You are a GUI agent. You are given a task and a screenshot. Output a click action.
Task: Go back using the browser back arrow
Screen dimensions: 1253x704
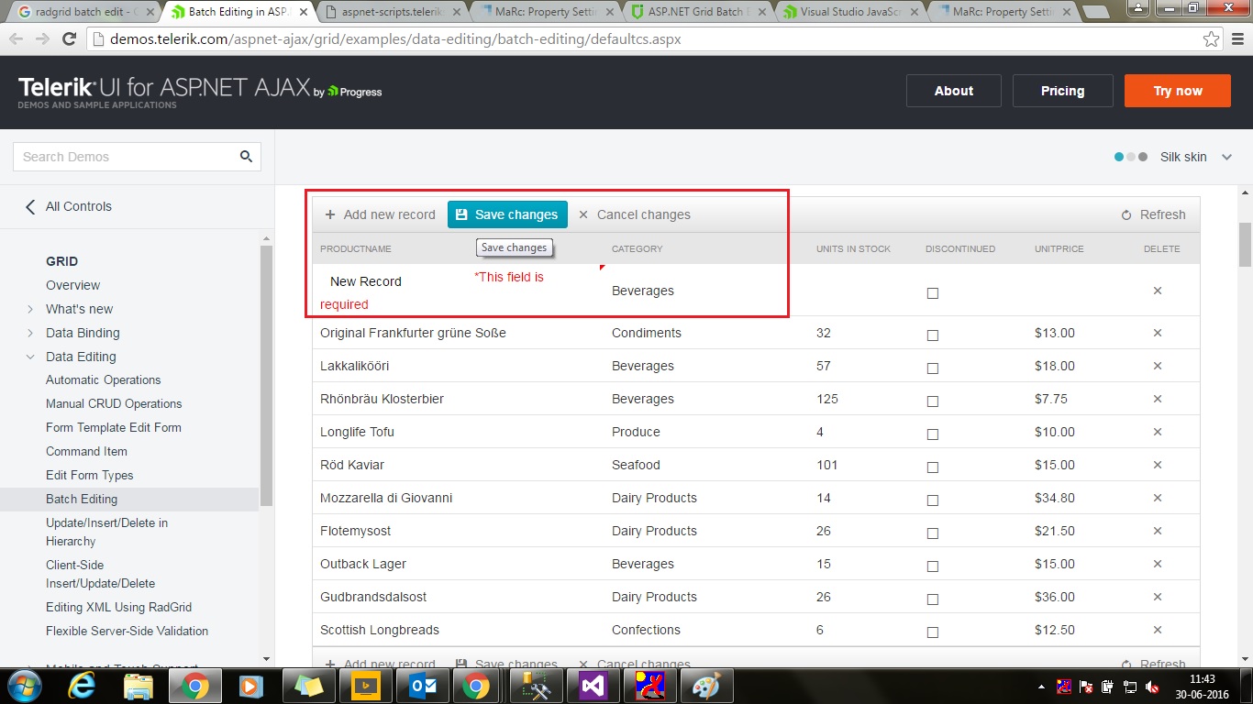(17, 39)
